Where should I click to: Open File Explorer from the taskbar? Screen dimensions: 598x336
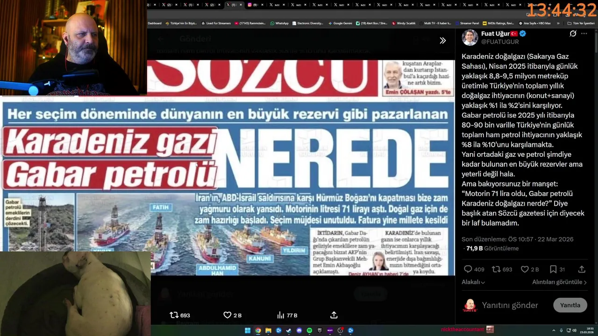[x=268, y=330]
